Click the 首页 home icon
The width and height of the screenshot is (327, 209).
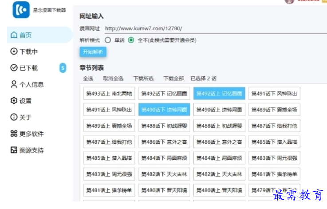14,35
